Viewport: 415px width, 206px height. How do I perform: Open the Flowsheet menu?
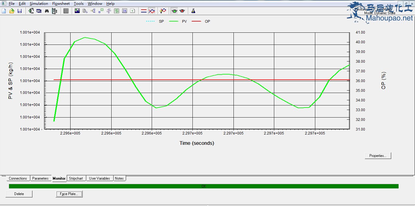click(61, 4)
